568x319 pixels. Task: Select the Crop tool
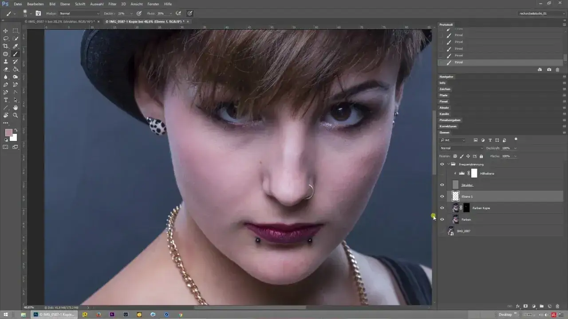point(6,45)
